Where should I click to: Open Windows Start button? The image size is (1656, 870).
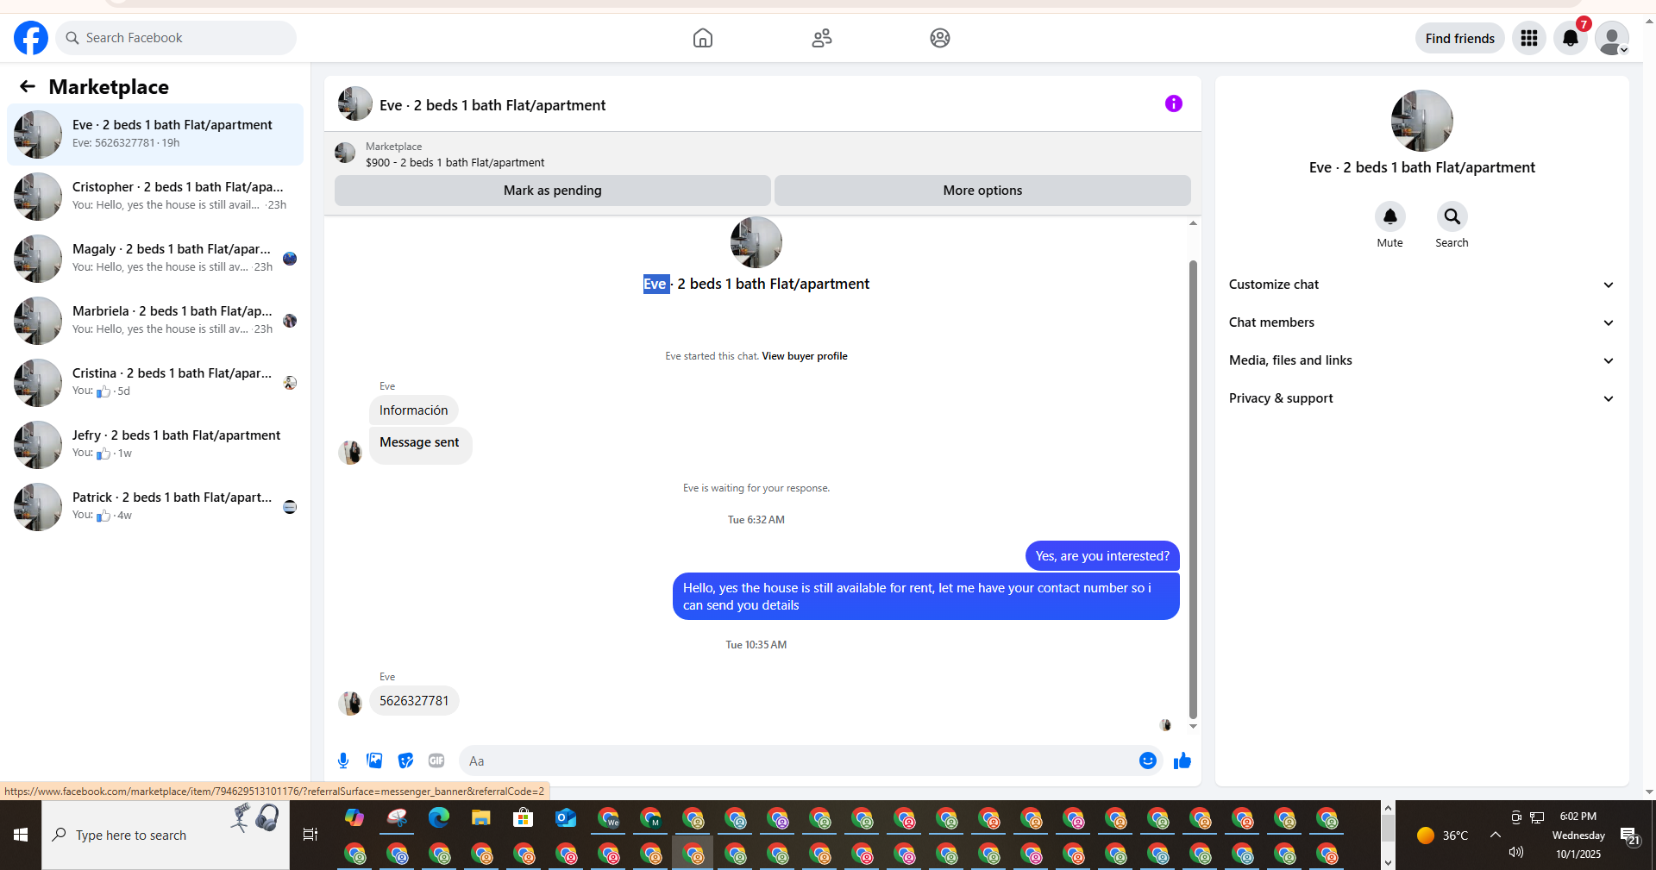[x=21, y=835]
